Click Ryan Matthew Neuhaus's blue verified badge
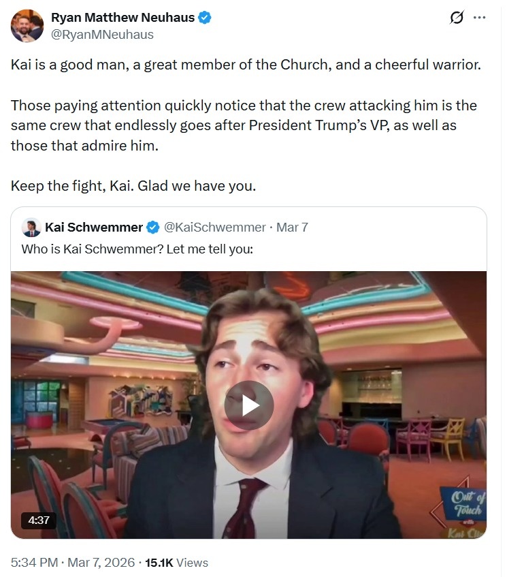 (x=204, y=18)
